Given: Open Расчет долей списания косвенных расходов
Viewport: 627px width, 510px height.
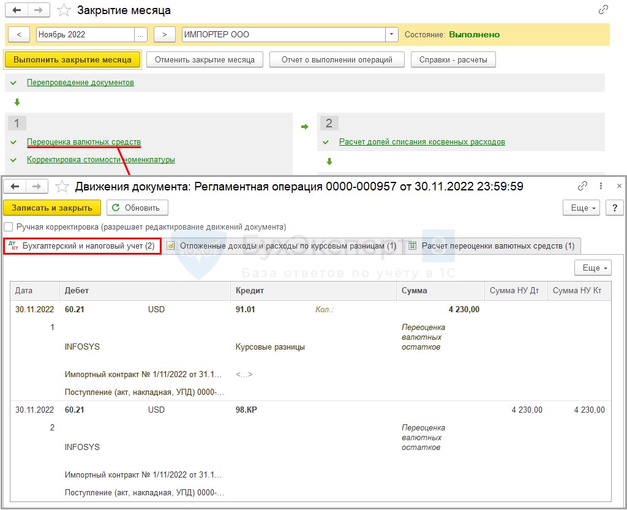Looking at the screenshot, I should (x=422, y=142).
